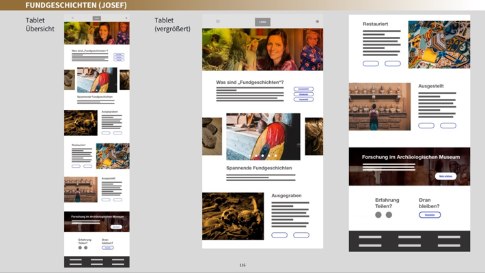Click left preview image of enlarged carousel
The height and width of the screenshot is (273, 485).
(x=212, y=136)
